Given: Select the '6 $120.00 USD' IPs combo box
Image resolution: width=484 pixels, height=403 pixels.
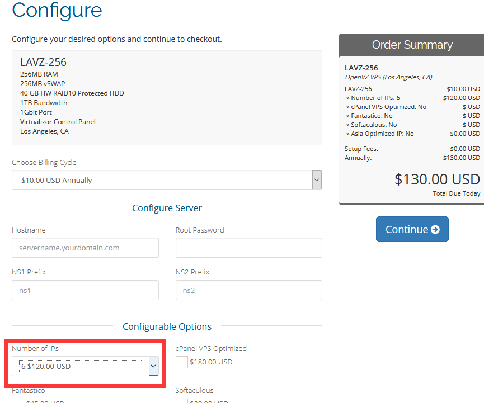Looking at the screenshot, I should [81, 366].
